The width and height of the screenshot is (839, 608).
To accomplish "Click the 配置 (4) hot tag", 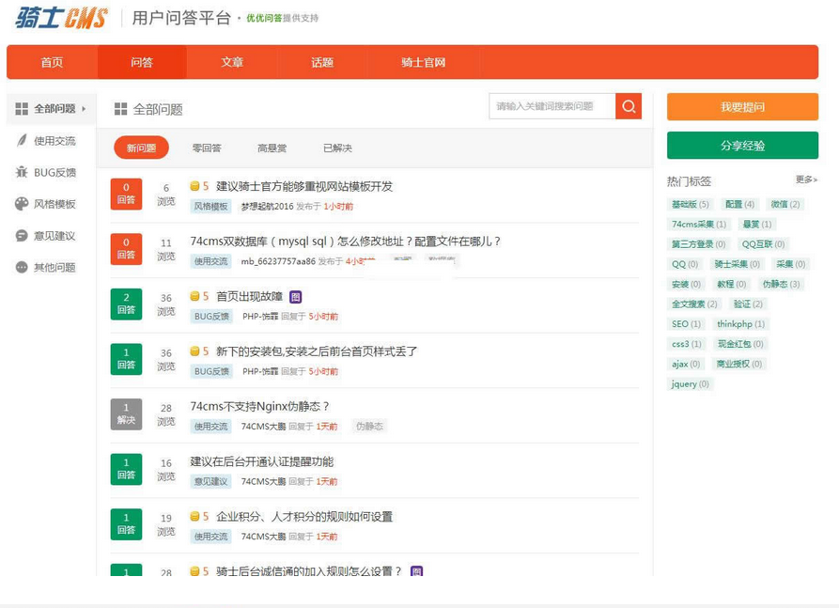I will [739, 205].
